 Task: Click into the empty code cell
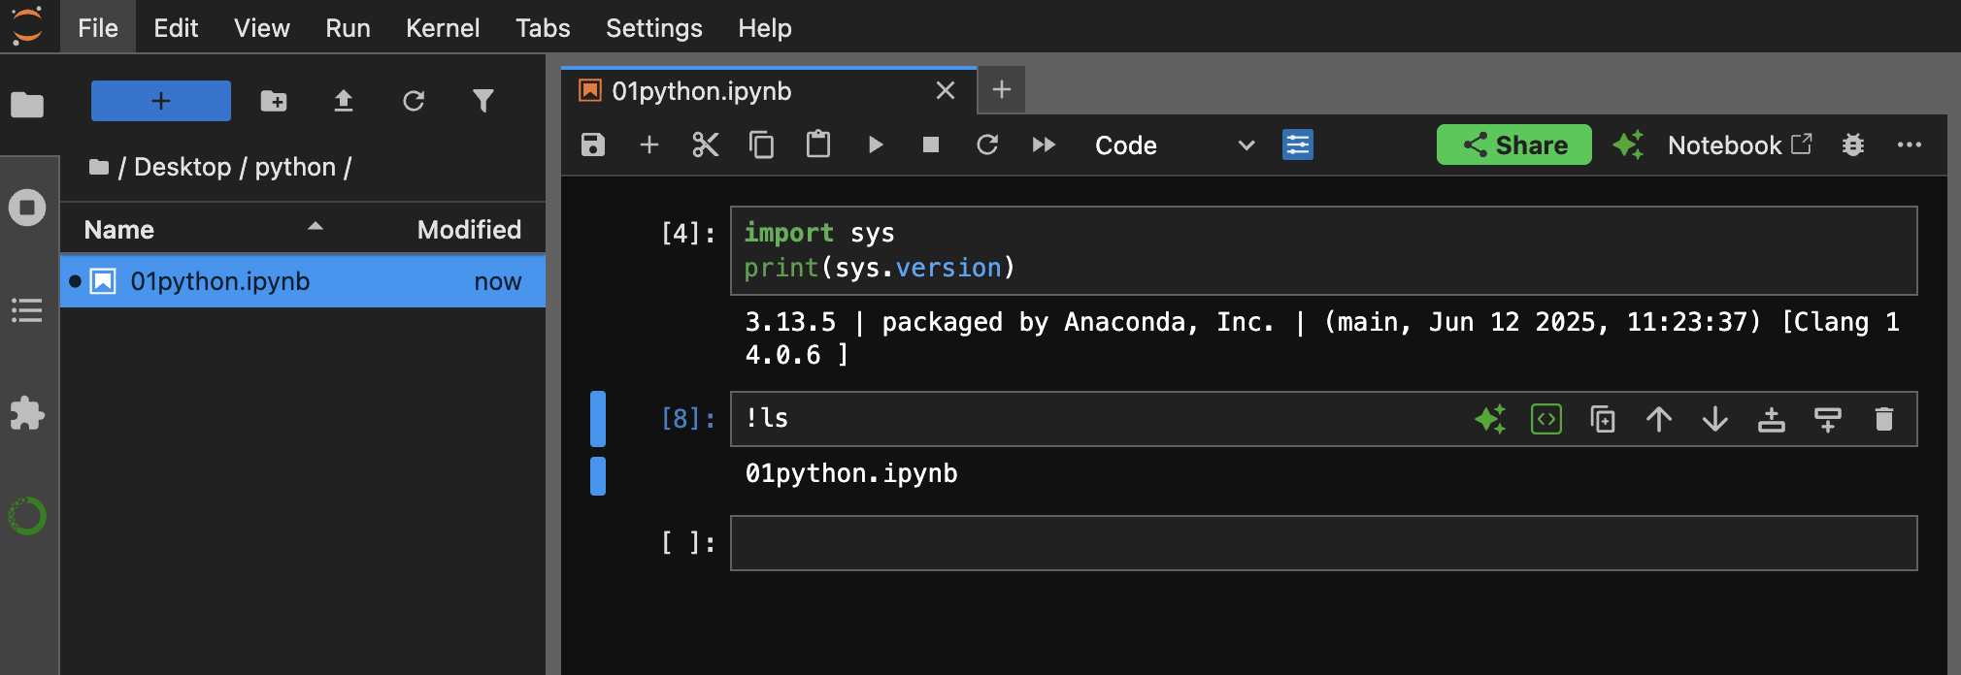point(1322,543)
